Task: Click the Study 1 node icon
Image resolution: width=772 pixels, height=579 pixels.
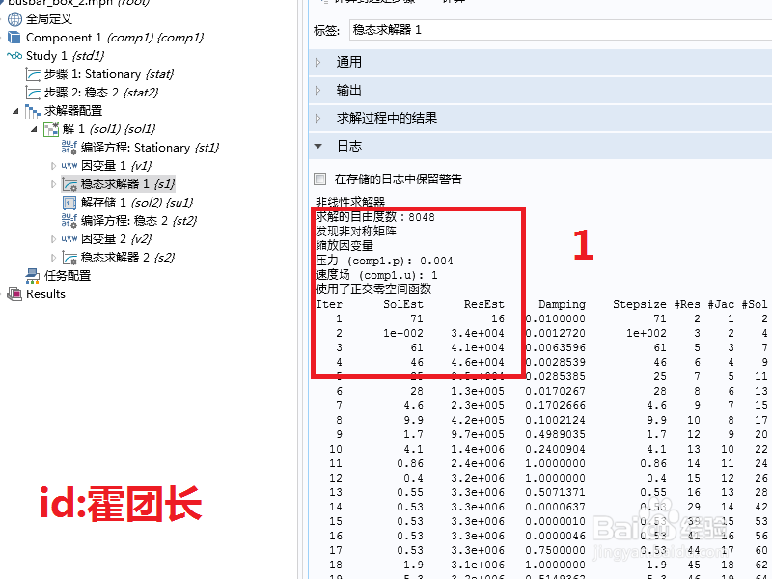Action: (14, 55)
